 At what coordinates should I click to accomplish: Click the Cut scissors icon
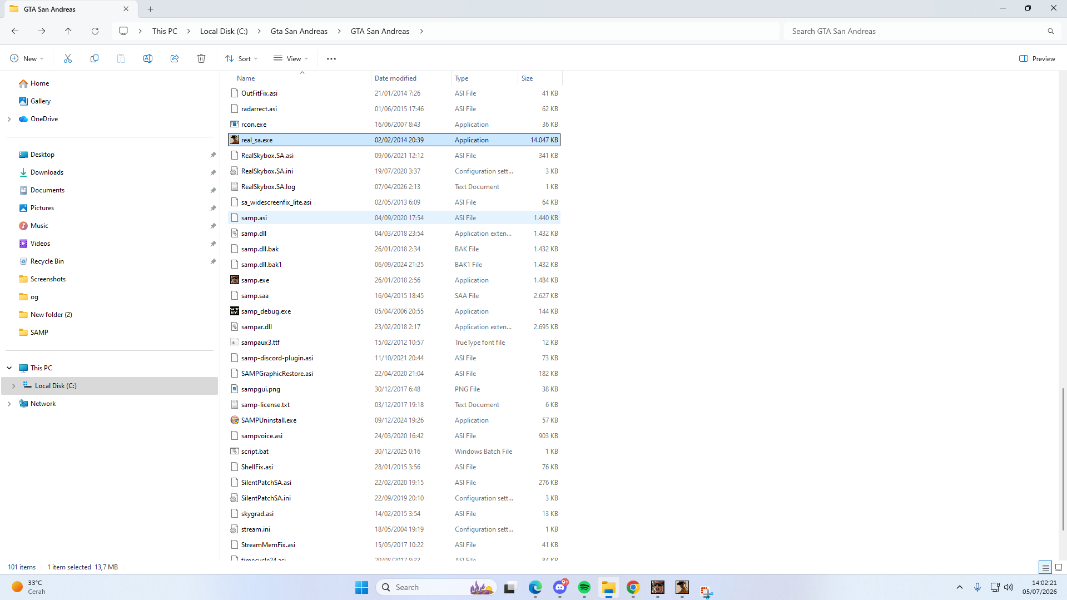click(68, 58)
